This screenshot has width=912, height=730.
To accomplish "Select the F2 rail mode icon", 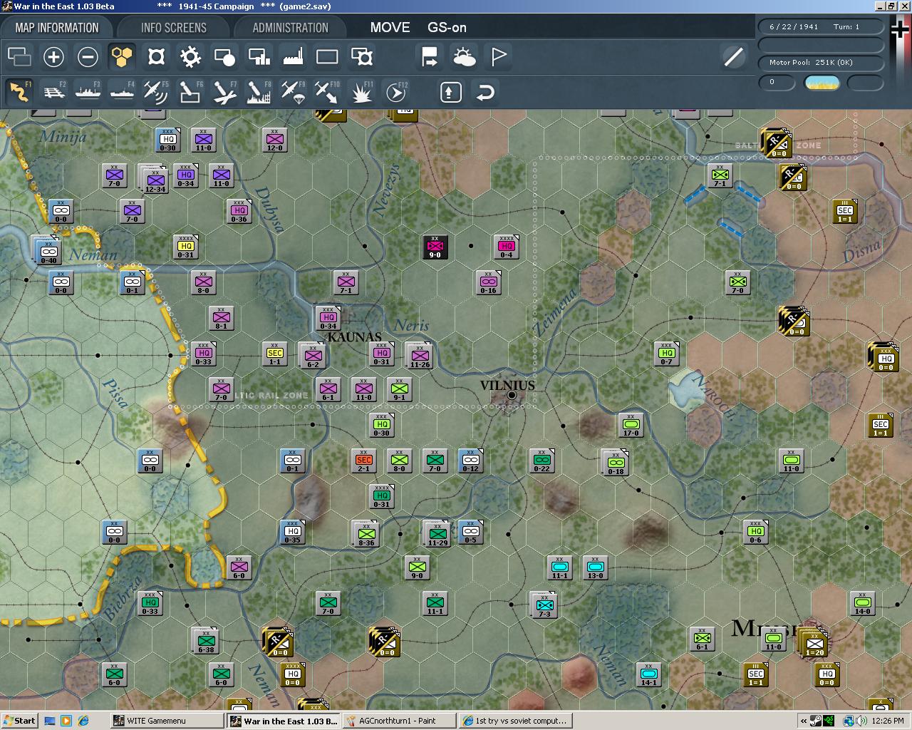I will coord(53,91).
